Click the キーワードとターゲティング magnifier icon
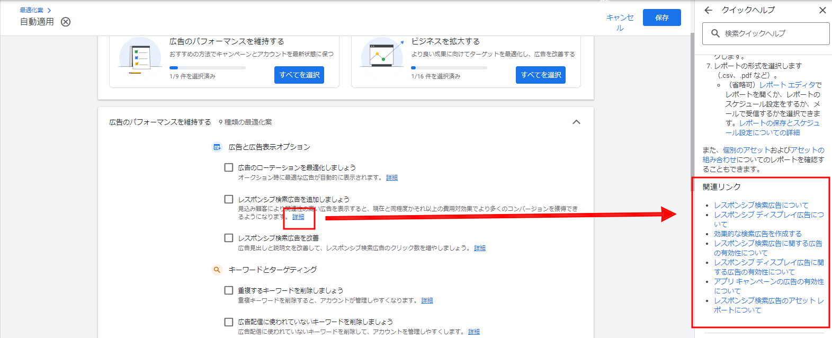Image resolution: width=832 pixels, height=338 pixels. tap(217, 270)
